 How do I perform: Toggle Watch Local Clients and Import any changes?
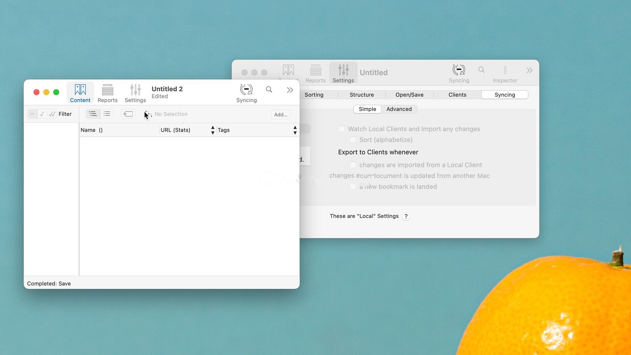click(x=342, y=129)
